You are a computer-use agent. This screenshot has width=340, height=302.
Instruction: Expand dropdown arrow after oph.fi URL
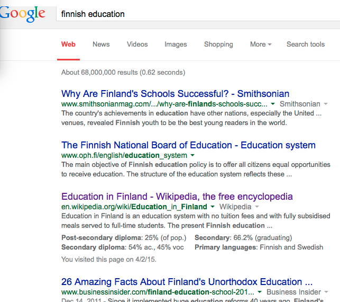(192, 155)
